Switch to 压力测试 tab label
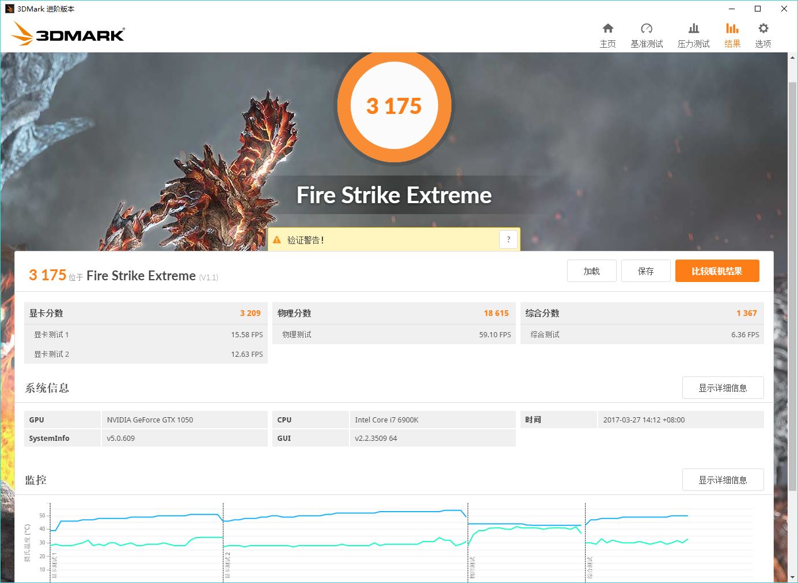The height and width of the screenshot is (583, 798). [694, 44]
